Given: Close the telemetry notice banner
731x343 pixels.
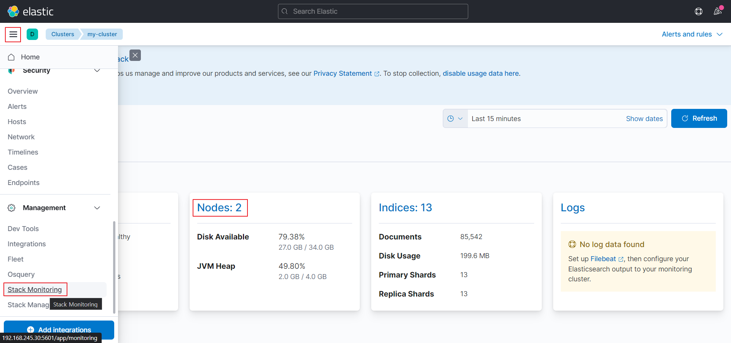Looking at the screenshot, I should tap(135, 55).
